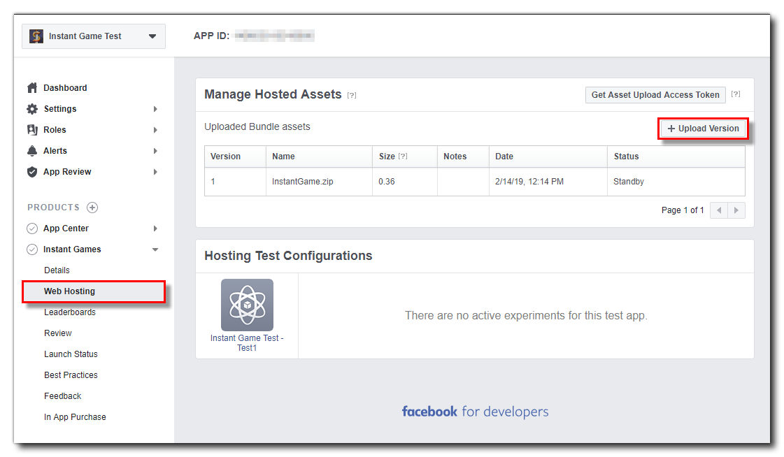Click the blurred APP ID value

click(x=274, y=36)
